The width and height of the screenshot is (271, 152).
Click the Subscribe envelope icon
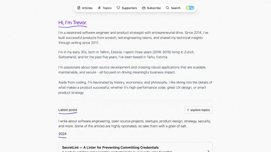click(144, 8)
